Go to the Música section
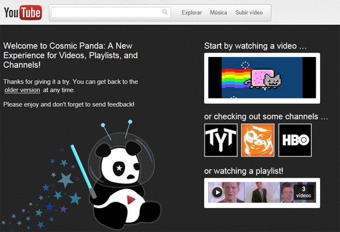The height and width of the screenshot is (232, 340). coord(218,12)
